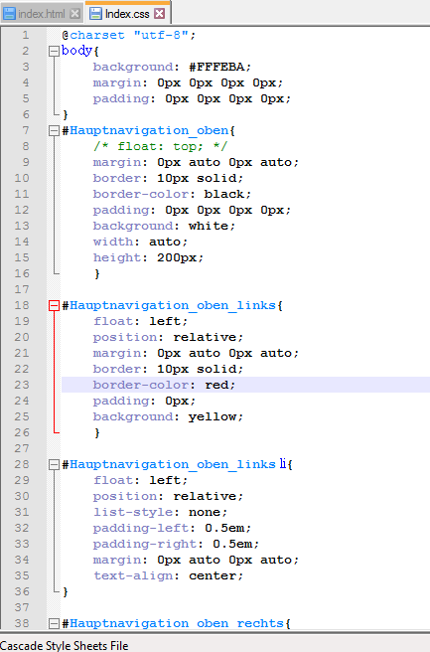Click line number 1 in the gutter

26,35
